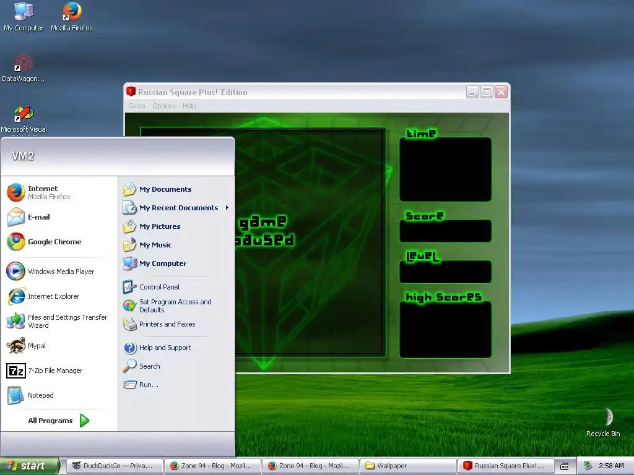Expand My Recent Documents submenu
Image resolution: width=634 pixels, height=475 pixels.
(x=176, y=208)
